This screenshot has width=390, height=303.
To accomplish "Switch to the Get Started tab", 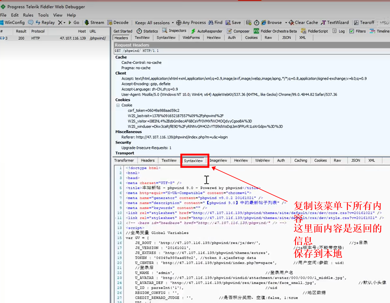I will [123, 31].
